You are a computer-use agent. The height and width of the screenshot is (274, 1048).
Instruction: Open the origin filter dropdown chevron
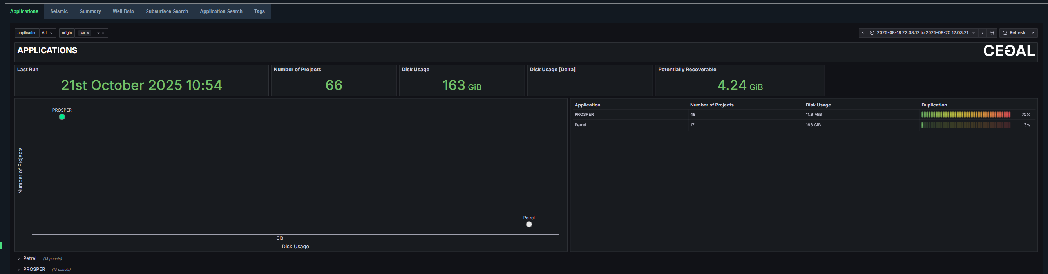[103, 33]
